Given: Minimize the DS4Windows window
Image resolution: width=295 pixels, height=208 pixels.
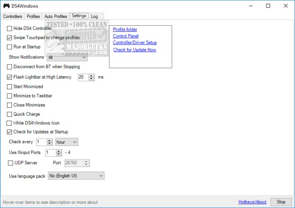Looking at the screenshot, I should pyautogui.click(x=251, y=6).
